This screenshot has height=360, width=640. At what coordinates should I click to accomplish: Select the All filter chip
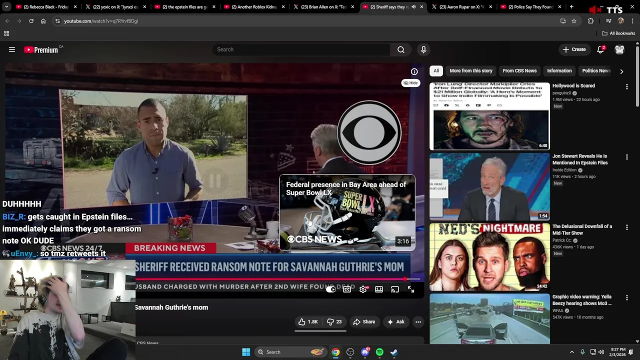click(x=436, y=71)
